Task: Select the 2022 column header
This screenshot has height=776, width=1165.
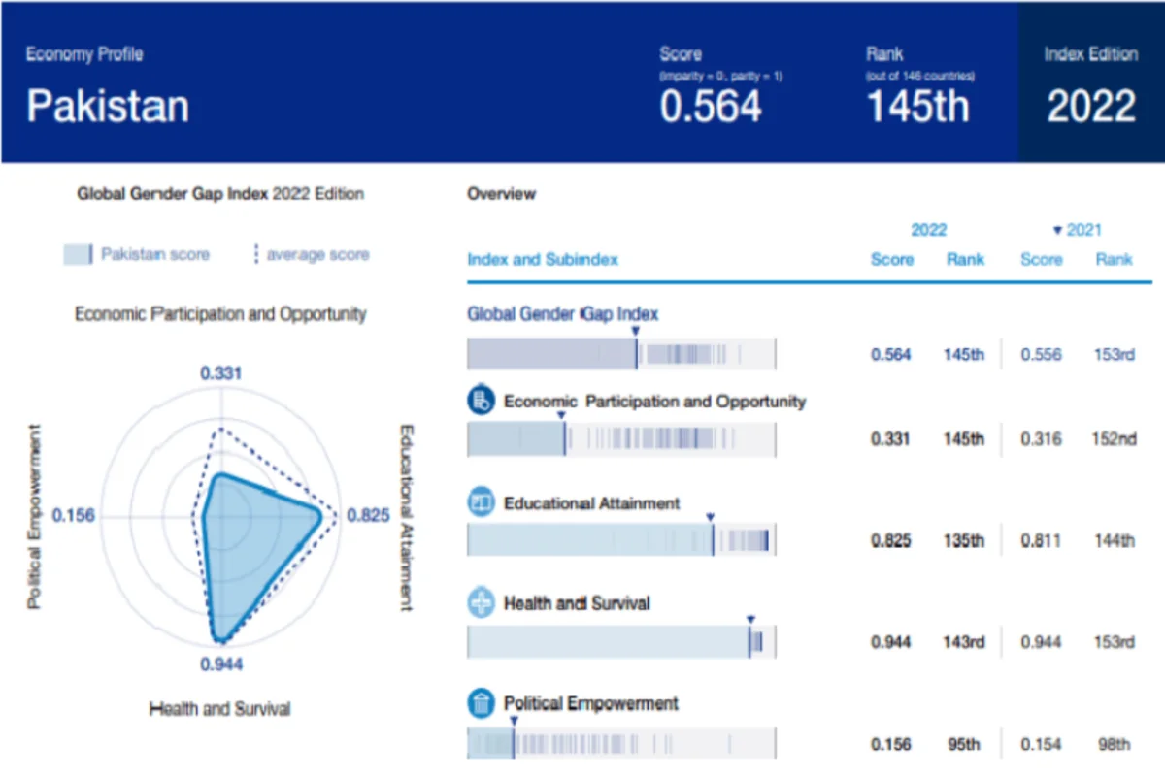Action: (928, 230)
